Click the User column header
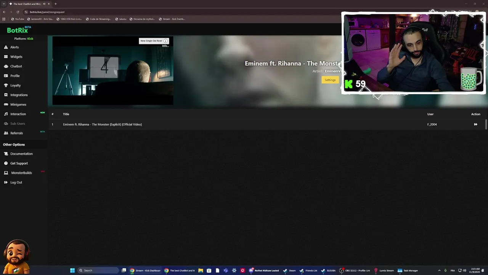Screen dimensions: 488x275 pos(430,114)
